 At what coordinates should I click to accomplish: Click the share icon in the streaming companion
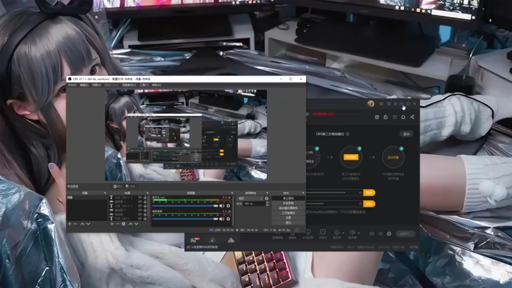(x=412, y=117)
